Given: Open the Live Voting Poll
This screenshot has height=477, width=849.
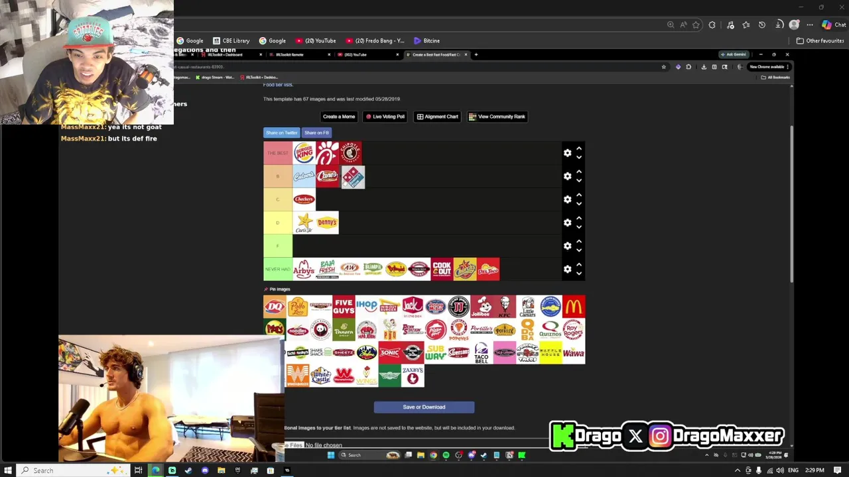Looking at the screenshot, I should click(x=385, y=117).
